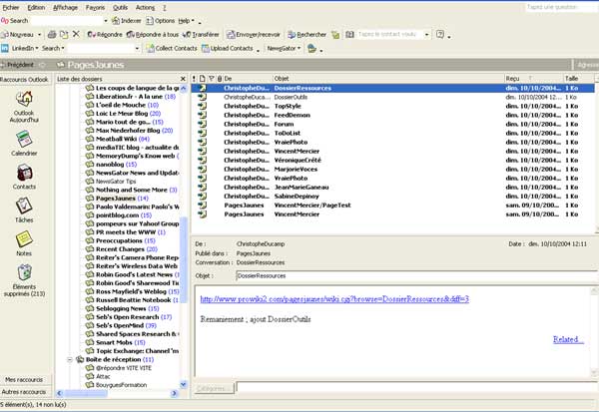The width and height of the screenshot is (599, 412).
Task: Click Répondre toolbar button
Action: click(x=106, y=34)
